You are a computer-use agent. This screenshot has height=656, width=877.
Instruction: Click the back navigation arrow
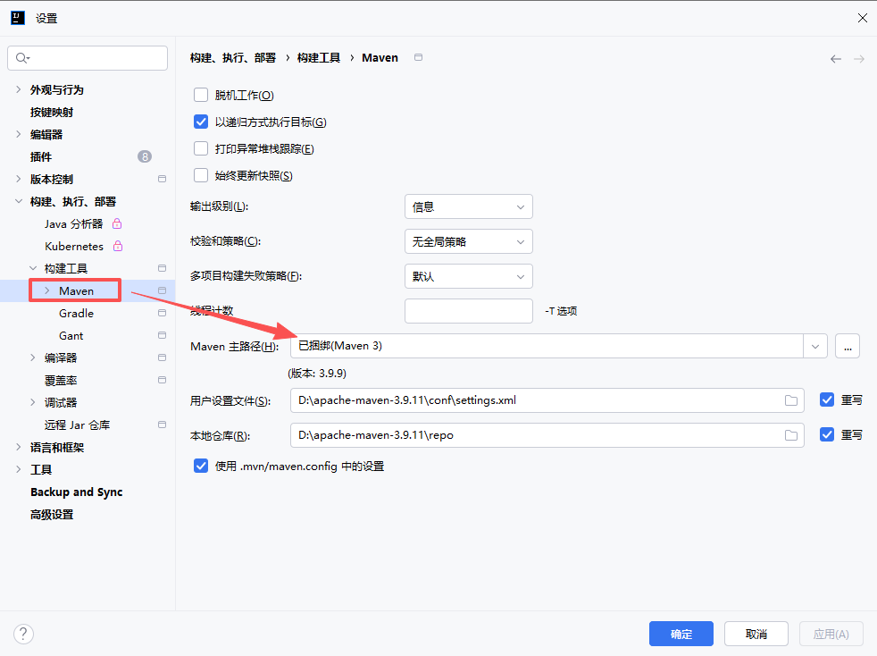coord(836,59)
